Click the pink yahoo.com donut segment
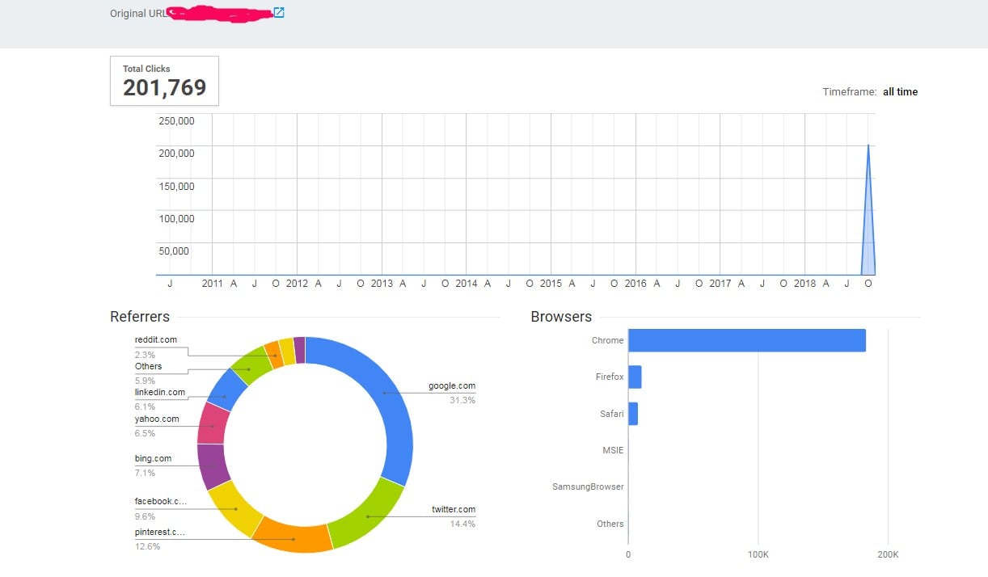The height and width of the screenshot is (577, 988). (x=213, y=426)
